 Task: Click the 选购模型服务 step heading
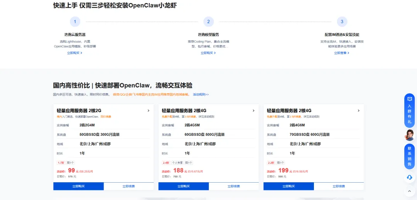click(208, 34)
